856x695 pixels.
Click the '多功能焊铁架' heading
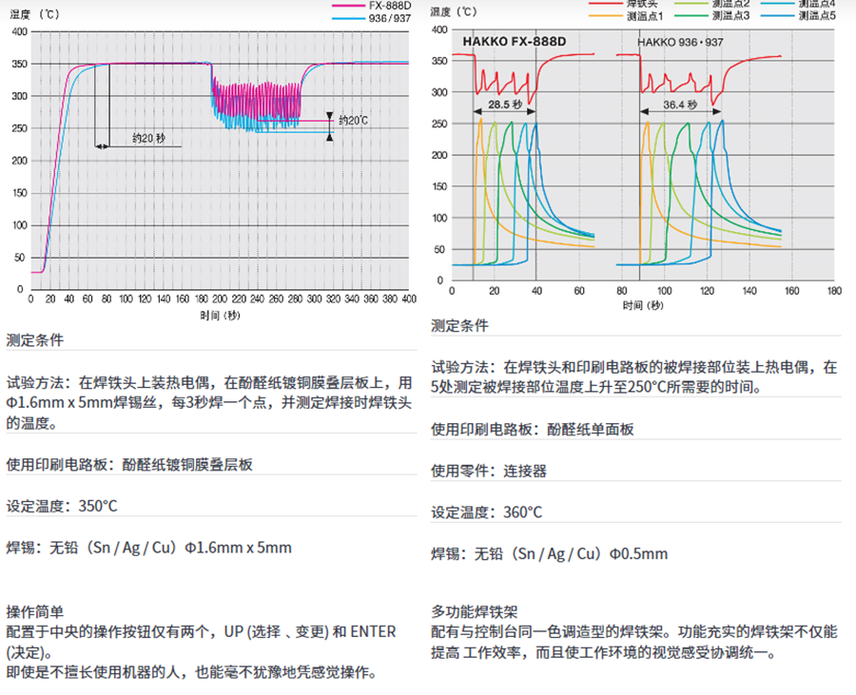pyautogui.click(x=475, y=611)
